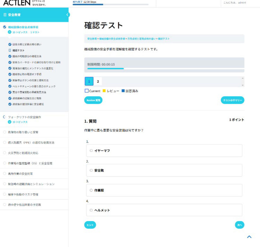The height and width of the screenshot is (247, 260).
Task: Click down arrow of question navigator scroll
Action: click(242, 85)
